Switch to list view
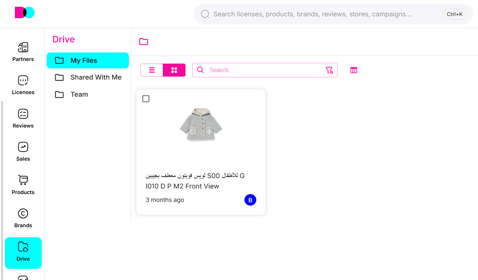This screenshot has width=478, height=280. click(x=152, y=70)
